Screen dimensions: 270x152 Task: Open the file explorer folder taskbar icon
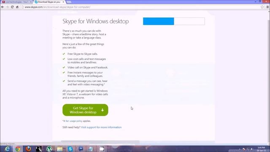(60, 149)
